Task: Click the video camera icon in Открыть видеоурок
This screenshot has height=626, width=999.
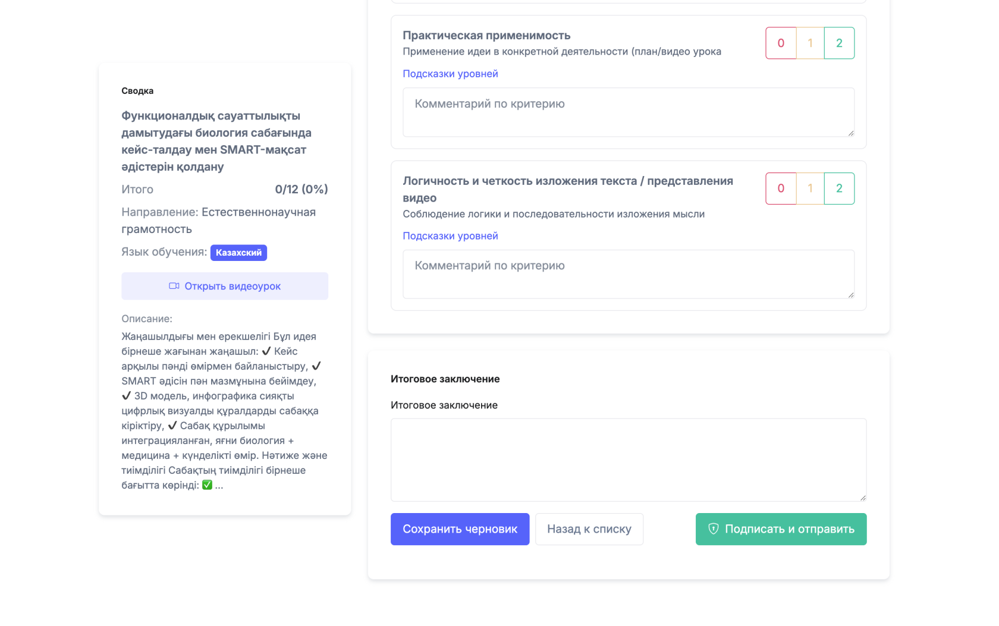Action: 174,286
